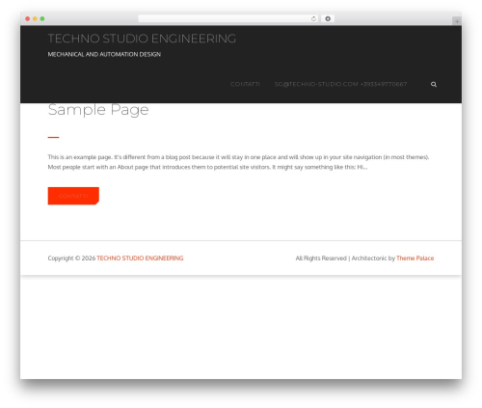Select the SG@TECHNO-STUDIO.COM menu item
The width and height of the screenshot is (482, 408).
click(x=340, y=84)
